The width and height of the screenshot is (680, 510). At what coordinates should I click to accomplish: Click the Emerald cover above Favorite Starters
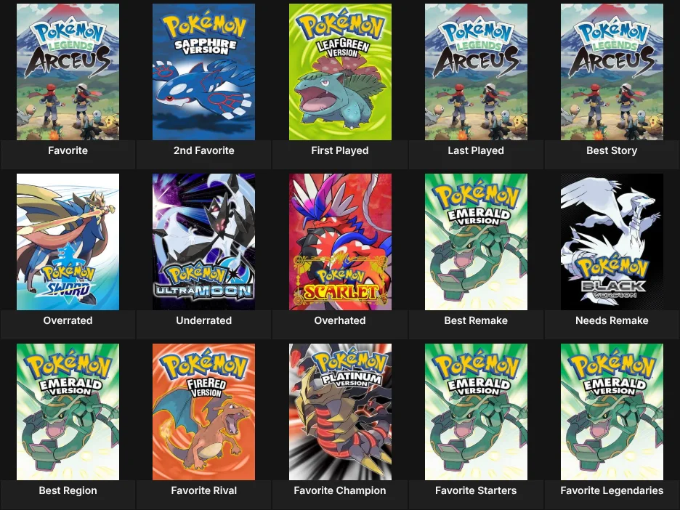coord(476,412)
